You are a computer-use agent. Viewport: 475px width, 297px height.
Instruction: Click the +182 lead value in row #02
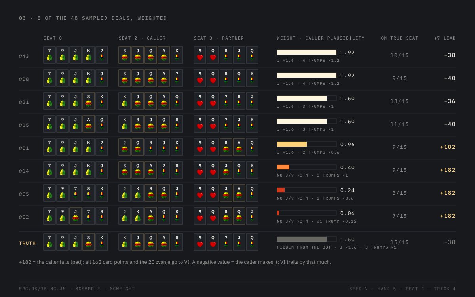tap(448, 216)
